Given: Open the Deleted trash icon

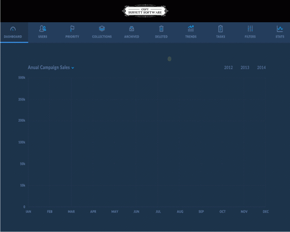Looking at the screenshot, I should [161, 29].
